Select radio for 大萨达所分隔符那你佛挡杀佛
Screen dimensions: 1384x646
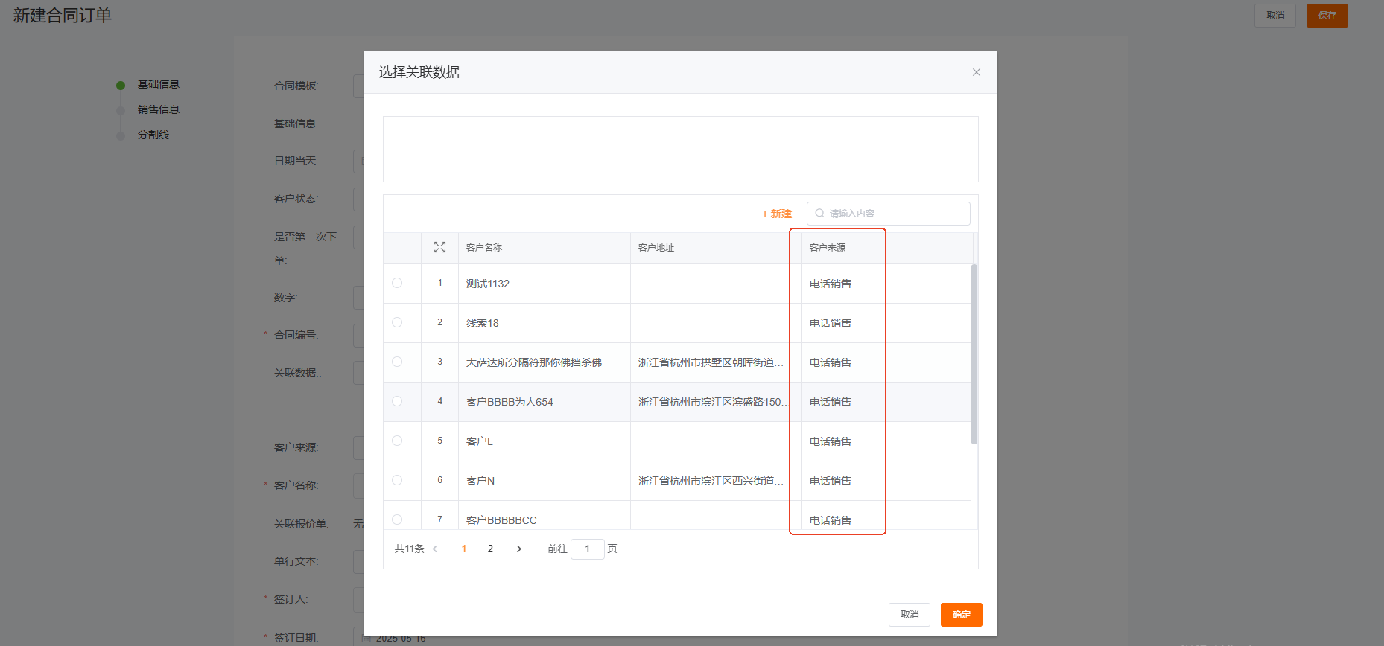[x=397, y=362]
